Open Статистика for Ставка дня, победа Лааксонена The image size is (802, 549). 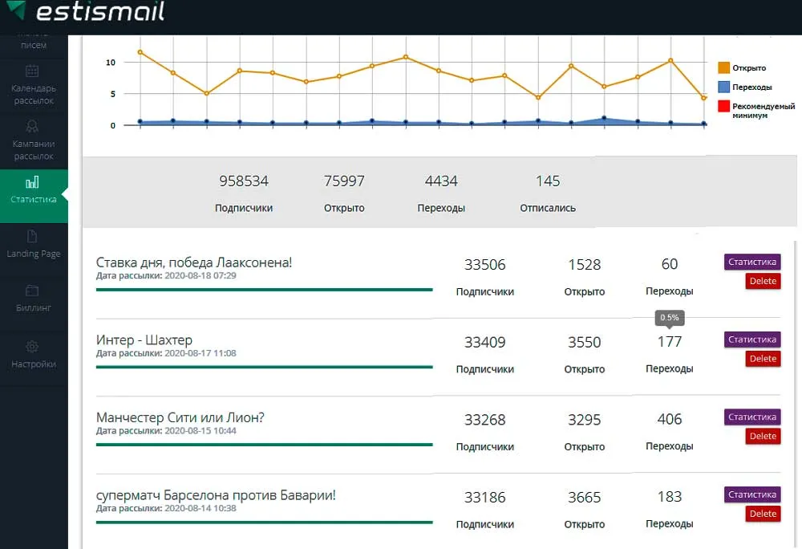pyautogui.click(x=752, y=262)
